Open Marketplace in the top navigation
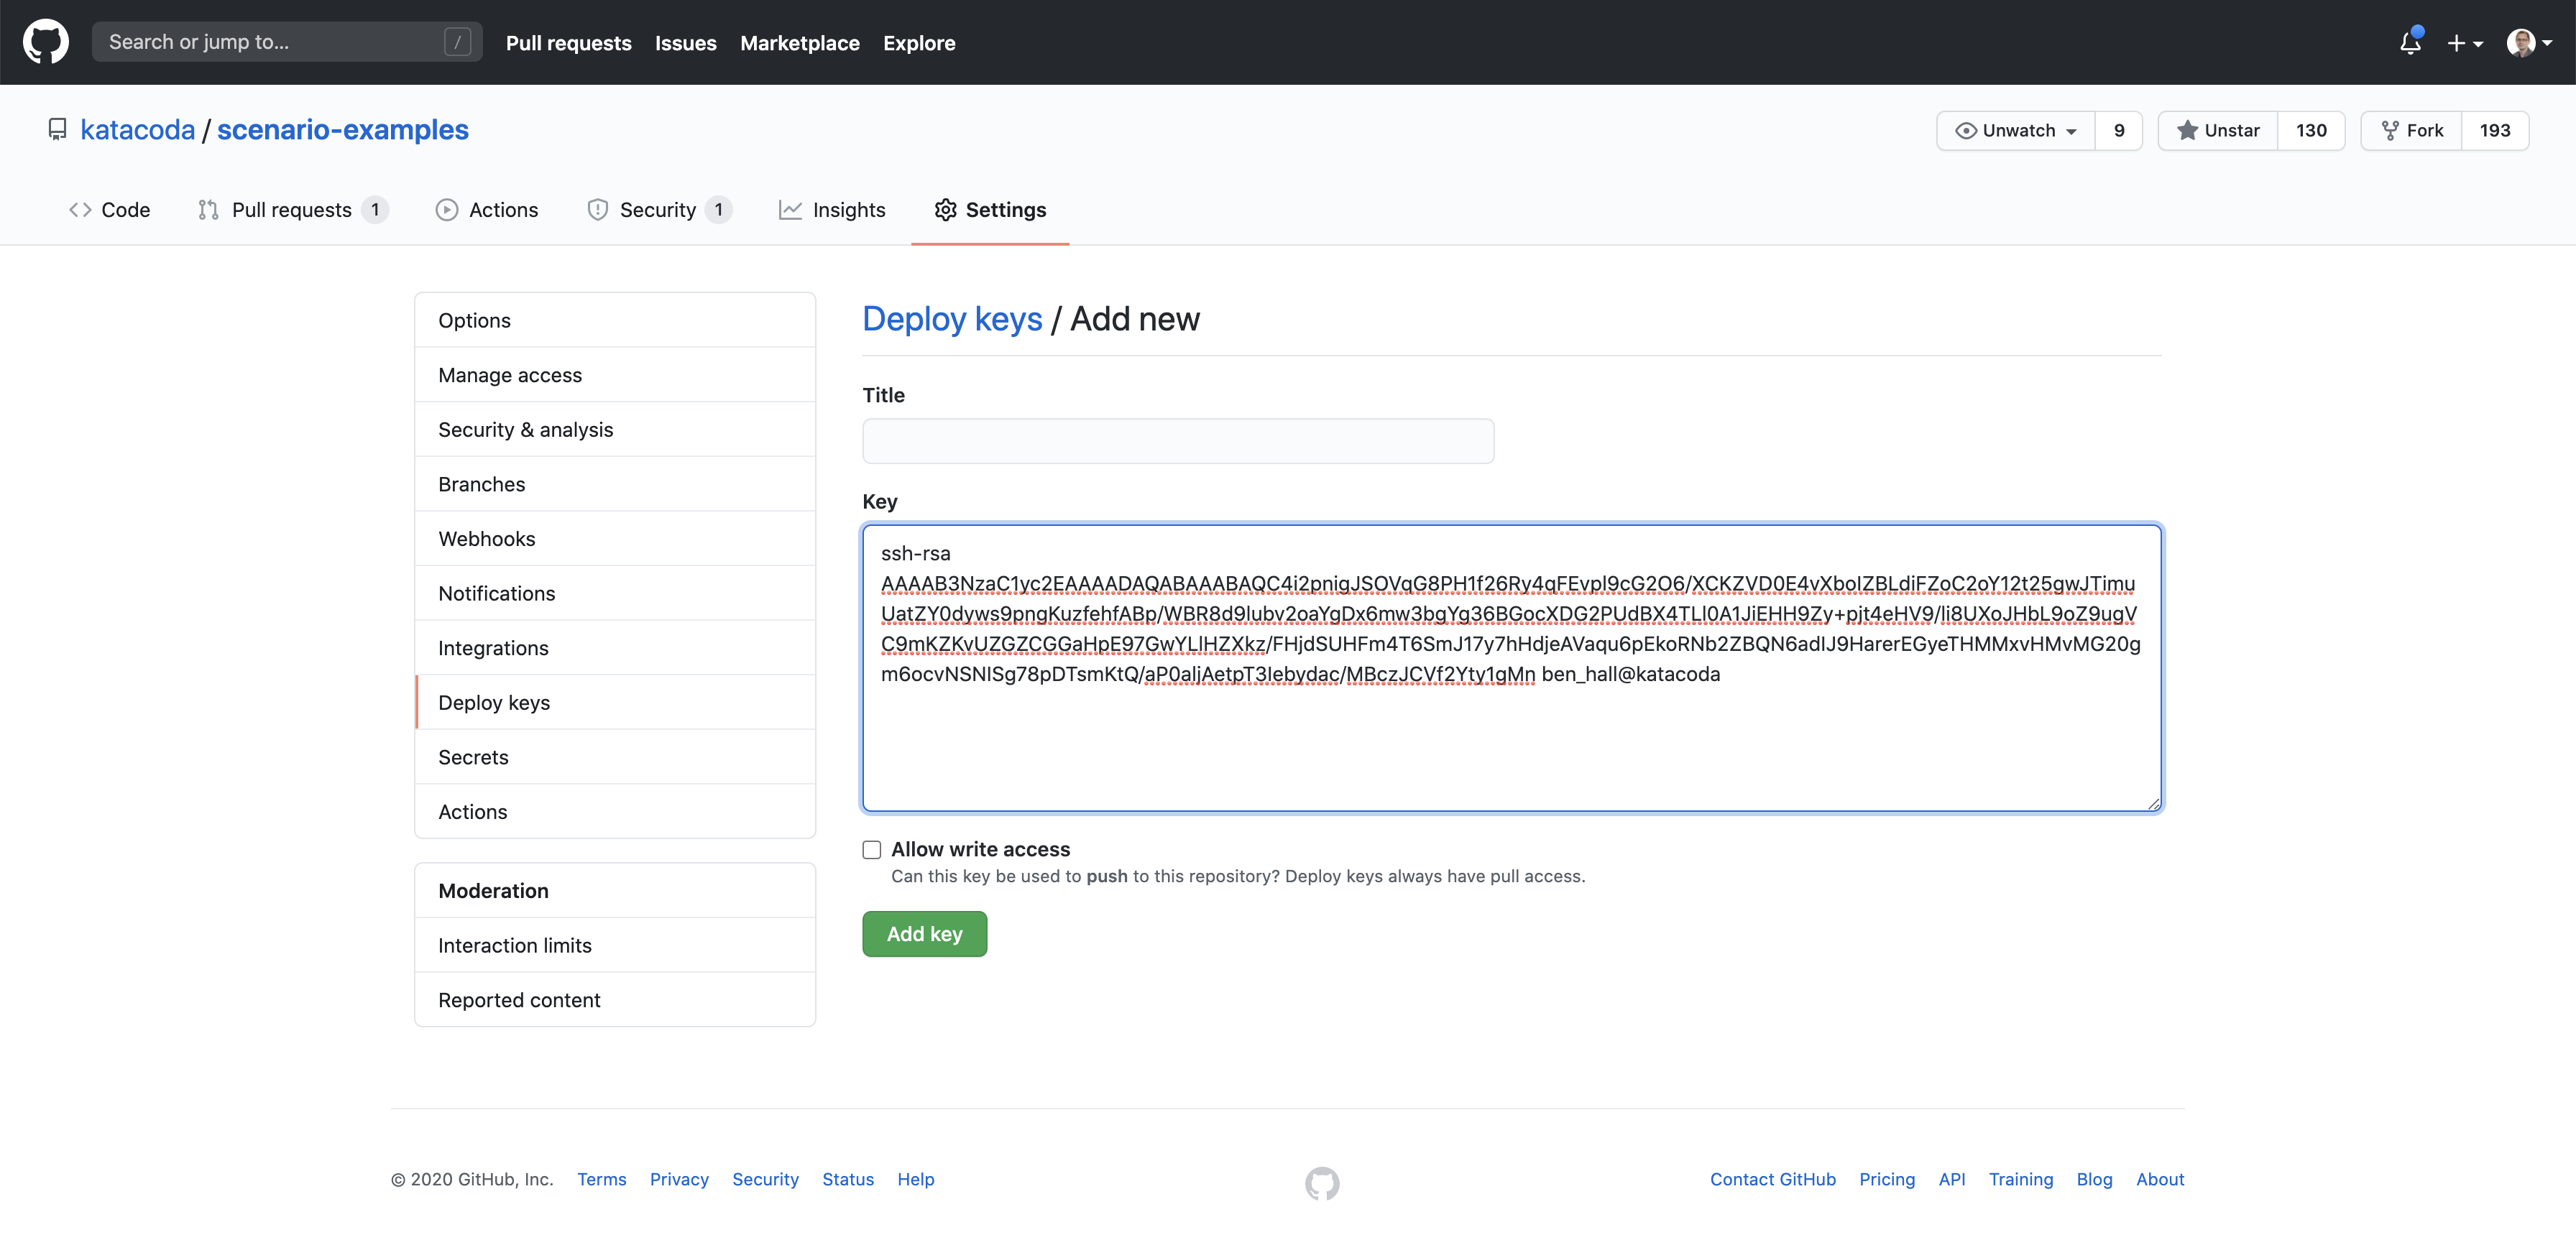 coord(800,43)
